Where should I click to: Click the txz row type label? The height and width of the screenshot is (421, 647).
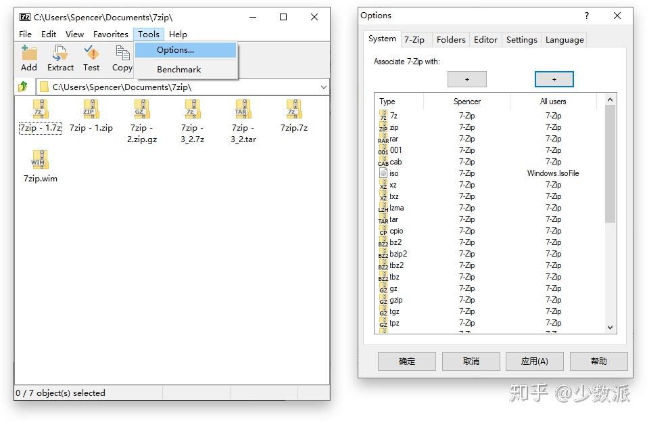pyautogui.click(x=394, y=196)
